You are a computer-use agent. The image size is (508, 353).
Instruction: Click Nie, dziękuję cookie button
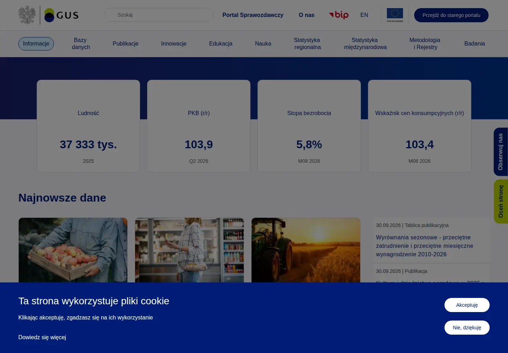(x=467, y=328)
